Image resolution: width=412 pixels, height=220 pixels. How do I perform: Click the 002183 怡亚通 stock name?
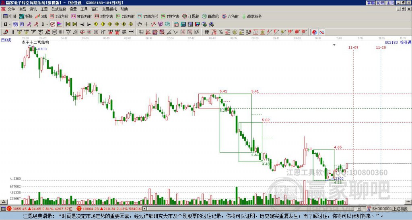[398, 43]
